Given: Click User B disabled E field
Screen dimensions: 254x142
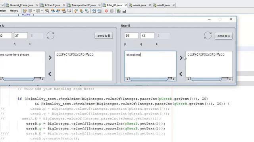Looking at the screenshot, I should coord(163,35).
